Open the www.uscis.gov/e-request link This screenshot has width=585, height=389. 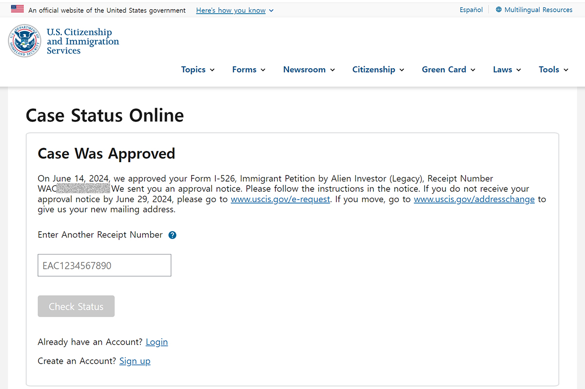(280, 200)
